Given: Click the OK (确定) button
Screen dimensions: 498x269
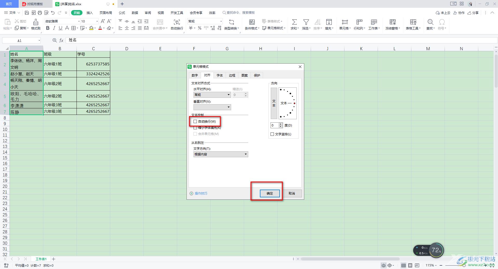Looking at the screenshot, I should pos(270,193).
